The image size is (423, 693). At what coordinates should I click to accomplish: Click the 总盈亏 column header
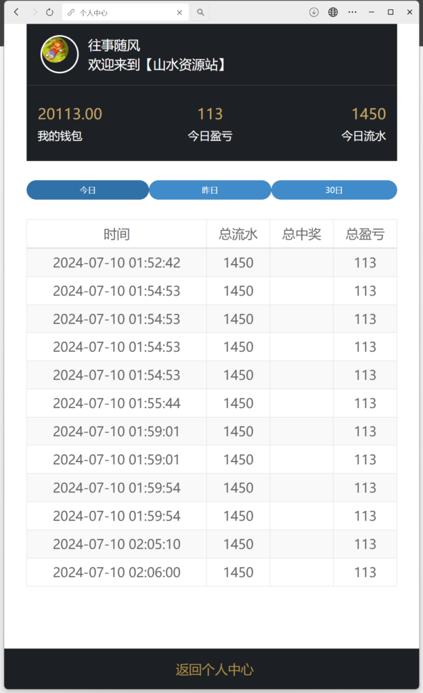tap(365, 233)
